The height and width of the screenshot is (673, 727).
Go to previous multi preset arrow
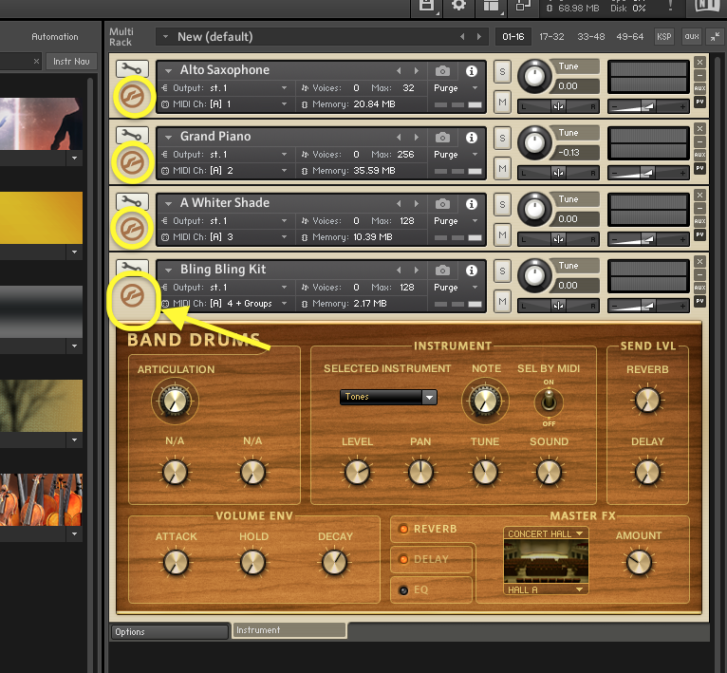pyautogui.click(x=462, y=37)
